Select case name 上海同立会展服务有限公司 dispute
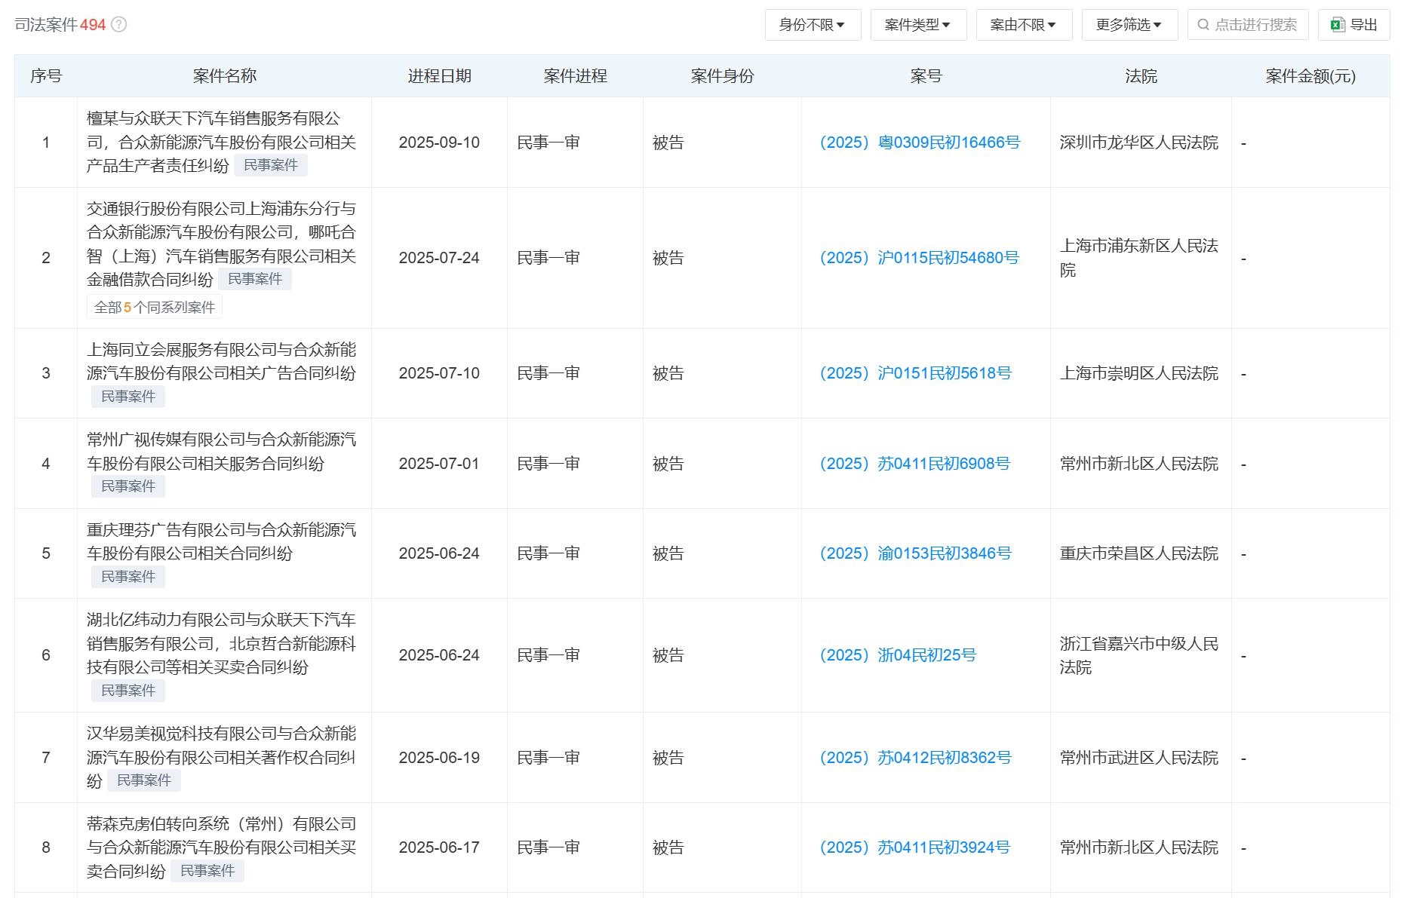 point(221,361)
